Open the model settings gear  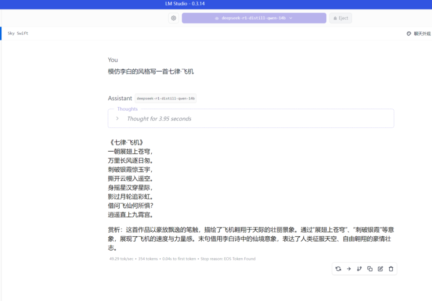click(x=174, y=18)
